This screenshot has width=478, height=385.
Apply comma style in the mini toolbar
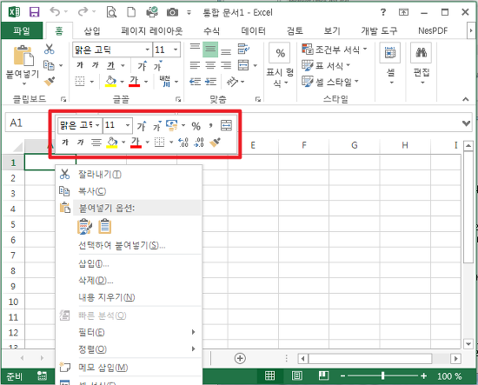coord(210,125)
